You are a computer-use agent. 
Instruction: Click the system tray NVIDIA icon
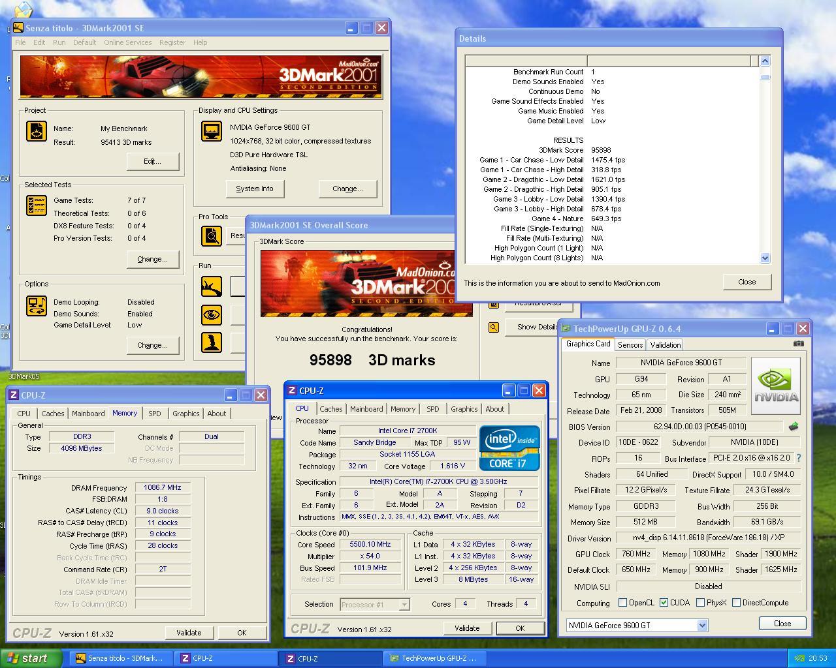coord(799,658)
